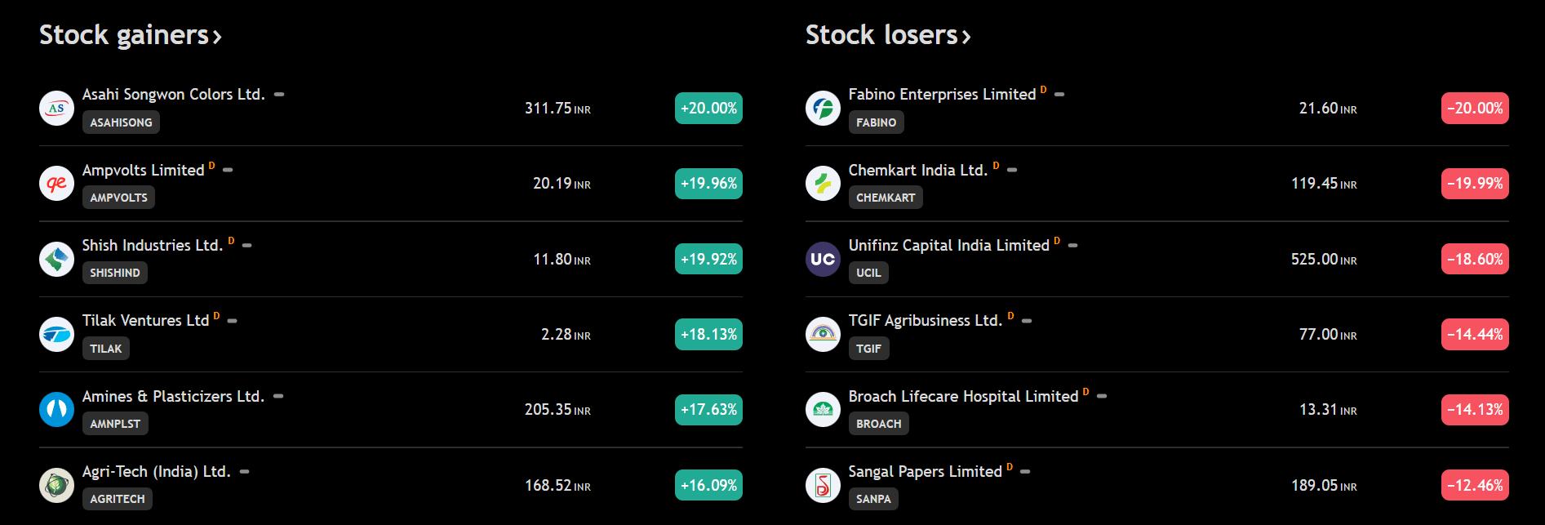The width and height of the screenshot is (1545, 525).
Task: Open the TGIF Agribusiness Ltd. link
Action: coord(925,321)
